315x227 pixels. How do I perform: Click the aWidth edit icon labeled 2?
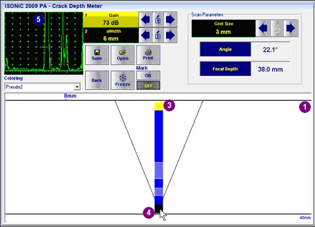pos(158,35)
